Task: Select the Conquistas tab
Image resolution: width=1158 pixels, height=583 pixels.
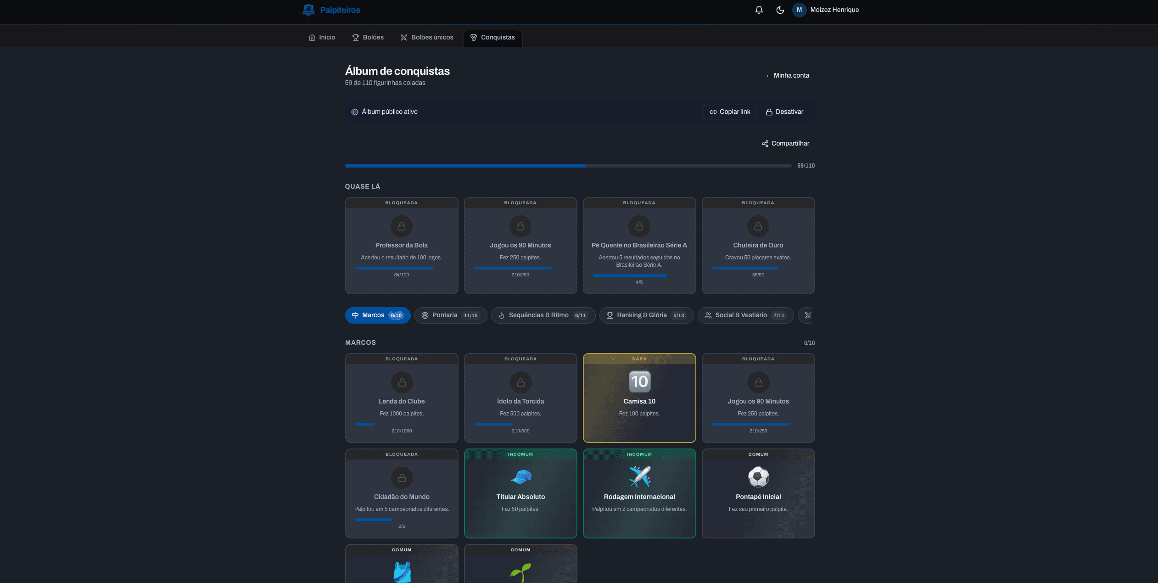Action: click(x=493, y=38)
